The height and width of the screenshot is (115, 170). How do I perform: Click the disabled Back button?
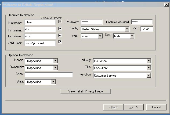113,107
